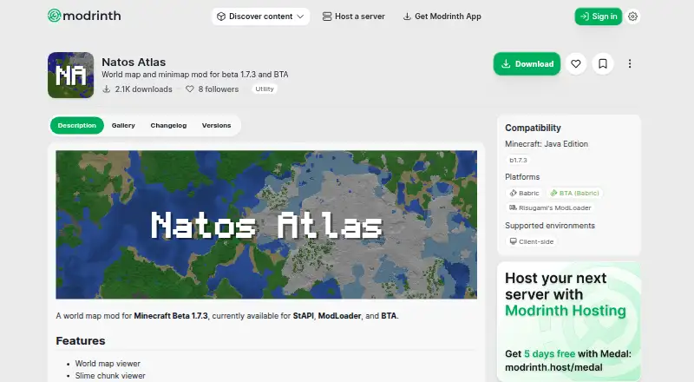This screenshot has width=694, height=382.
Task: Select the Description tab
Action: (x=77, y=125)
